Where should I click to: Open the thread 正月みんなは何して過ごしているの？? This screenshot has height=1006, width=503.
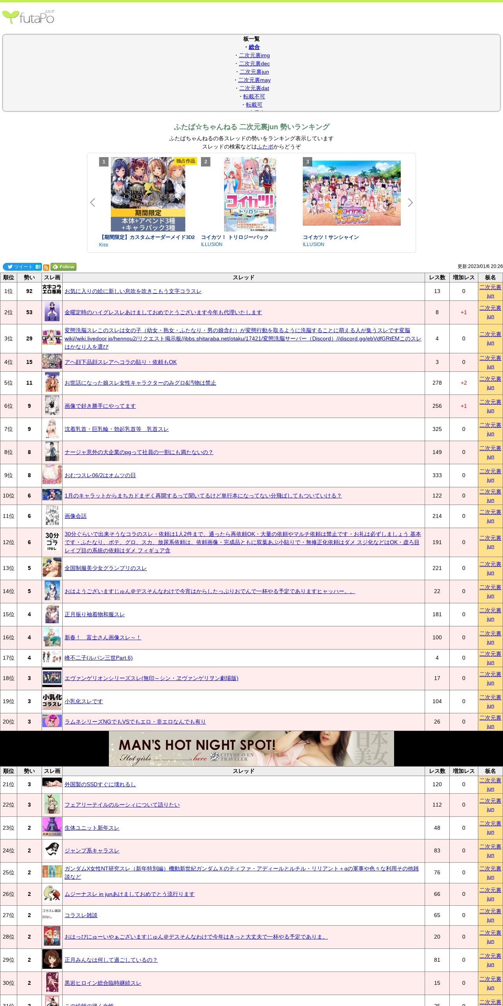click(111, 960)
